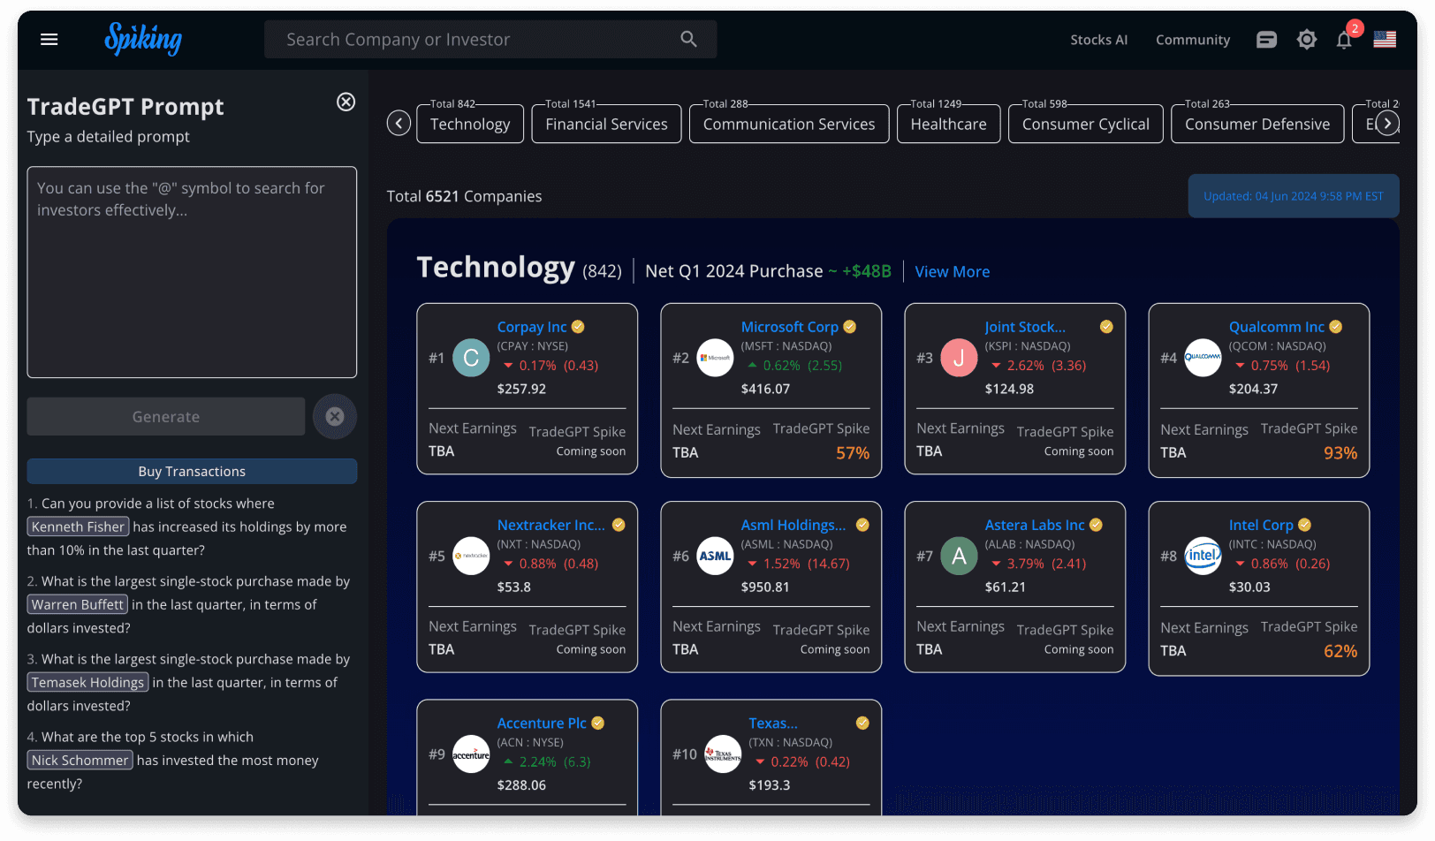Click the verified badge beside Microsoft Corp

[x=849, y=327]
